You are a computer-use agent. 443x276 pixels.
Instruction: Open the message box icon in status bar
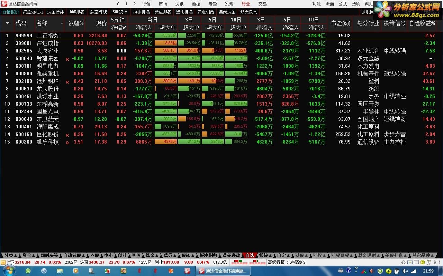coord(410,263)
